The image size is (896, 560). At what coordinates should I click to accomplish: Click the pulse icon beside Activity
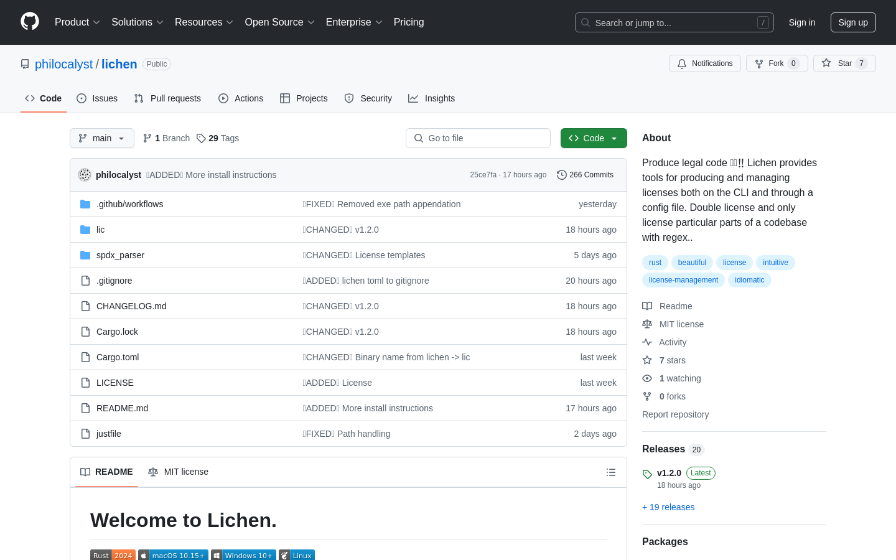[647, 342]
